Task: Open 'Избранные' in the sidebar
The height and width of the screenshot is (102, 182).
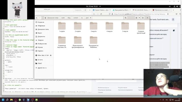Action: 44,26
